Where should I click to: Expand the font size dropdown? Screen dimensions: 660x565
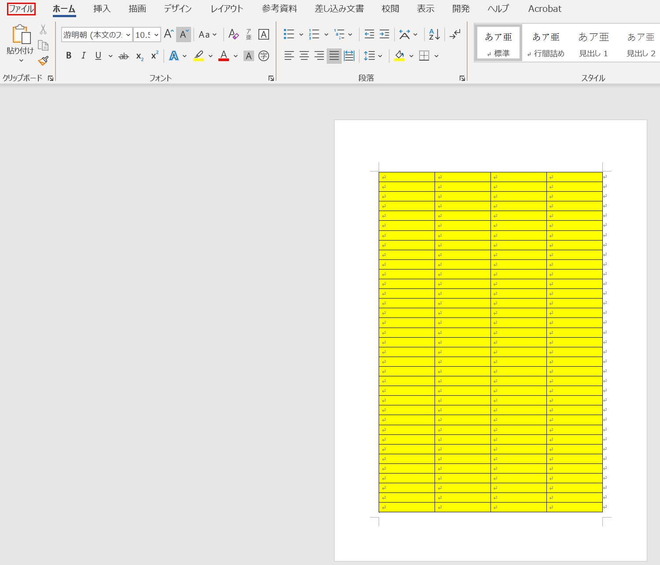pyautogui.click(x=156, y=35)
